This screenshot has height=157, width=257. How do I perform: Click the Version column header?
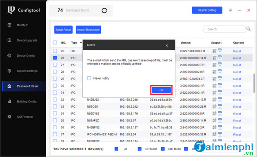185,42
